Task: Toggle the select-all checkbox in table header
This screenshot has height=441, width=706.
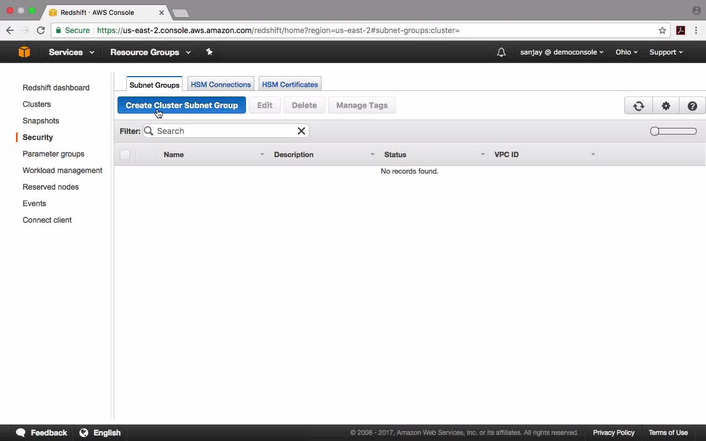Action: (x=125, y=154)
